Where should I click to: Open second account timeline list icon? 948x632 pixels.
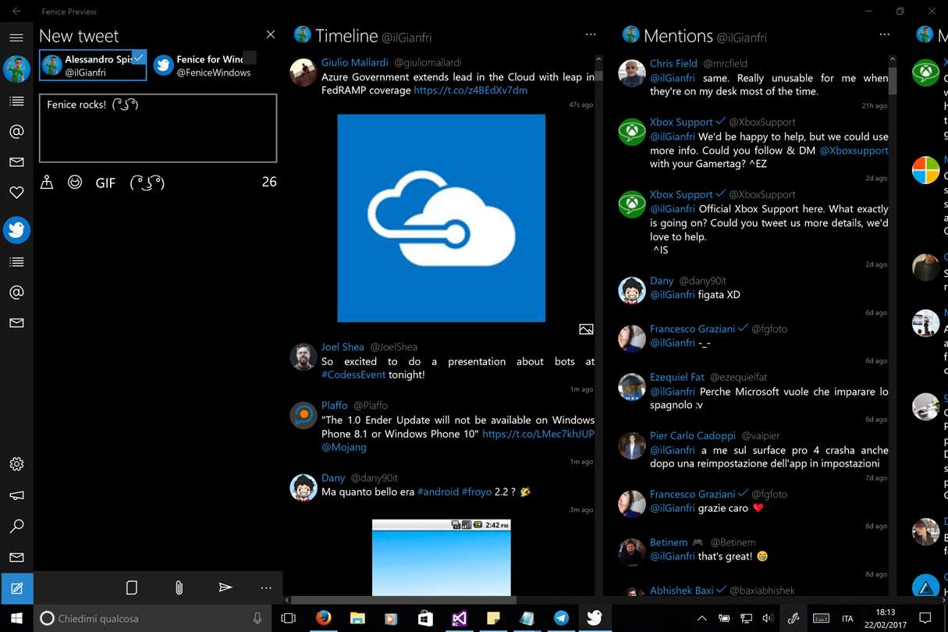pos(16,261)
